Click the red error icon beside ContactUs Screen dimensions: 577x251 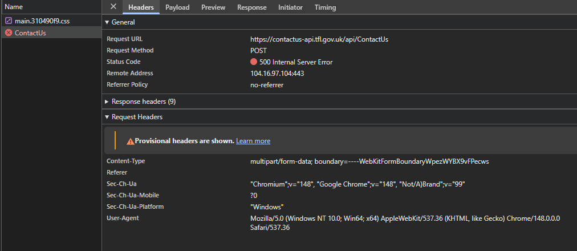click(x=9, y=33)
